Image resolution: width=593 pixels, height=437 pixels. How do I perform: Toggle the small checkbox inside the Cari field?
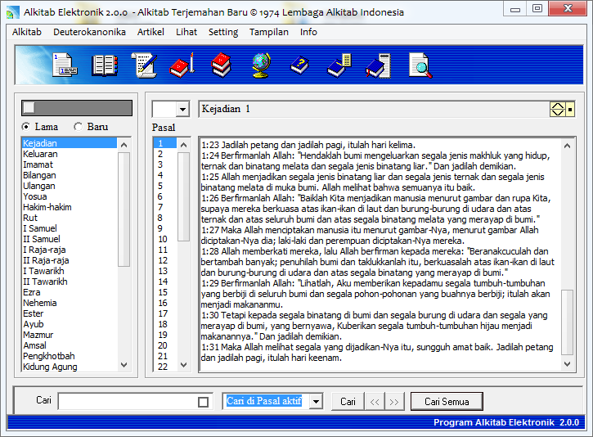[x=203, y=402]
